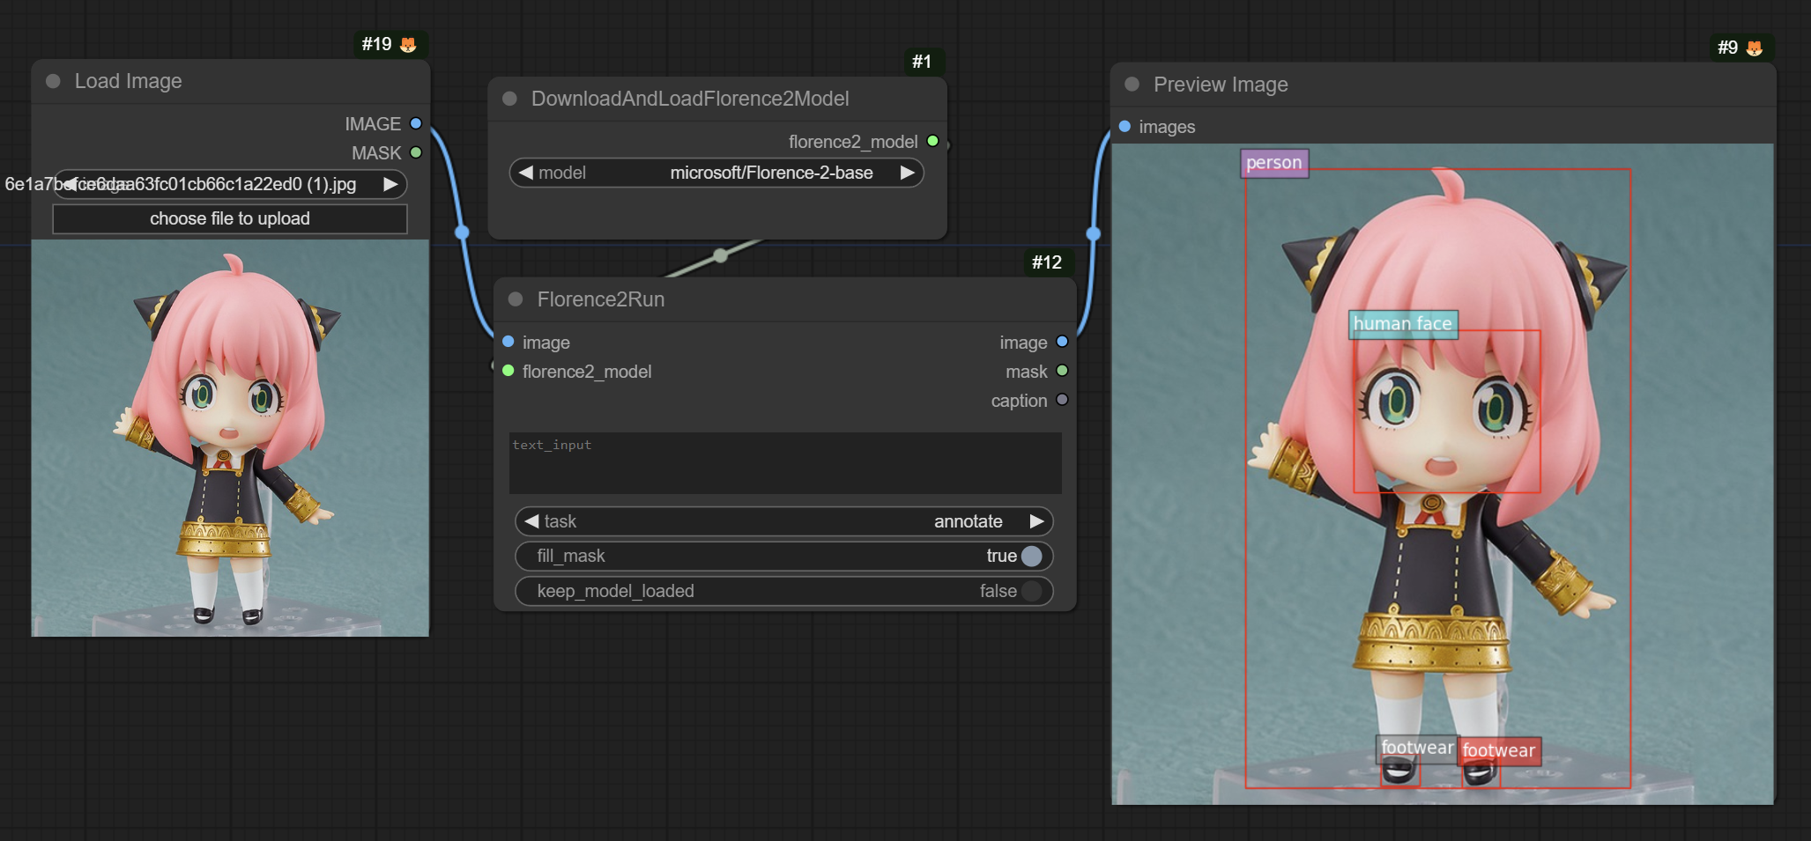
Task: Click the MASK output socket on Load Image
Action: (416, 152)
